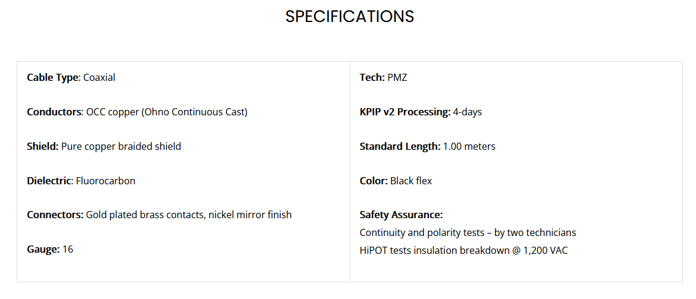Viewport: 696px width, 299px height.
Task: Click the Safety Assurance heading
Action: 402,215
